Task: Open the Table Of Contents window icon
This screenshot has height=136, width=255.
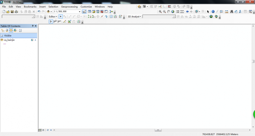Action: point(90,11)
